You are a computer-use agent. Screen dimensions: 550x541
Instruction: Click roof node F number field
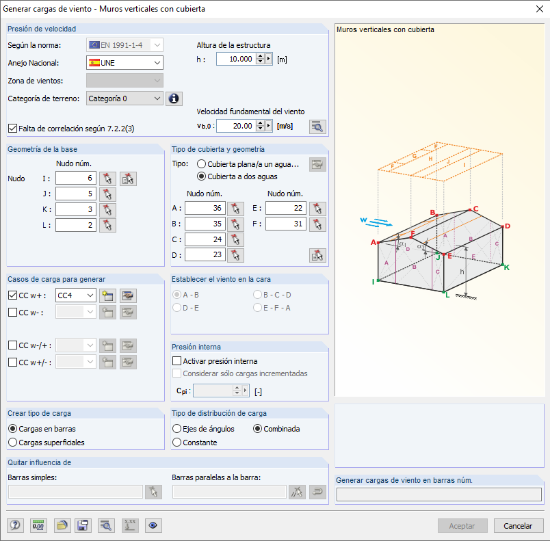[x=286, y=224]
